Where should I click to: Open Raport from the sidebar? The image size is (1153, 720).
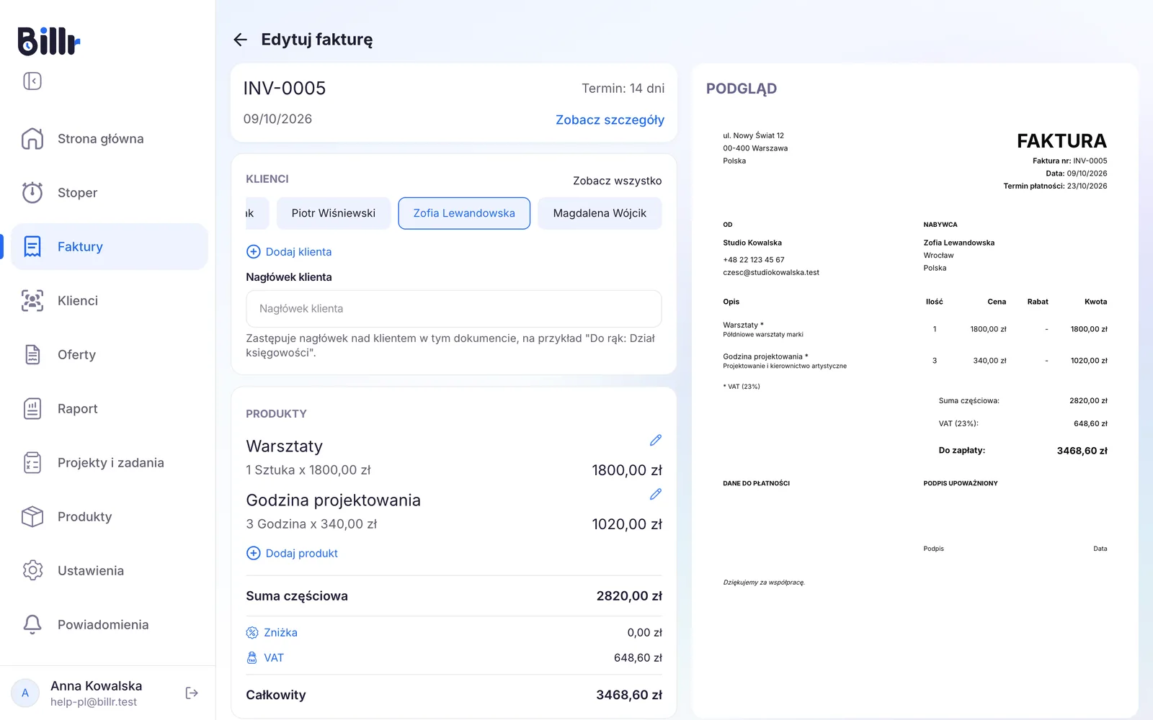[110, 408]
